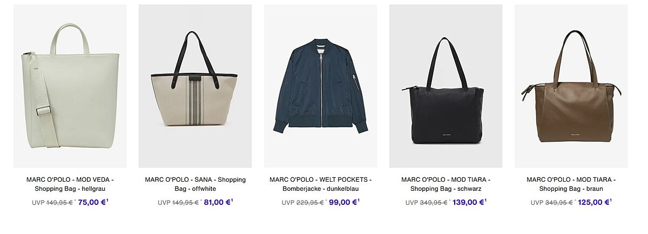Click the footnote marker after 125,00 €
Viewport: 648px width, 234px height.
611,201
